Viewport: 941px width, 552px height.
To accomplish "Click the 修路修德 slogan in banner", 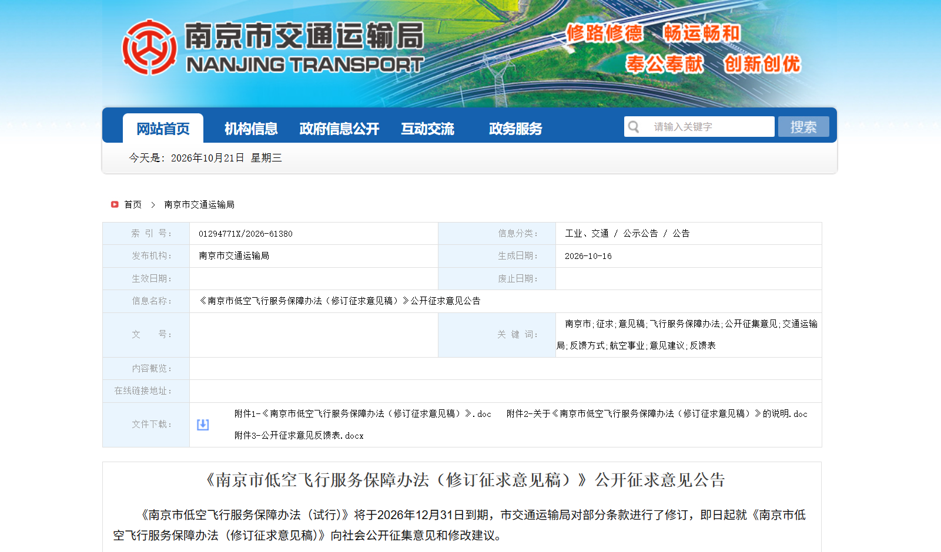I will pyautogui.click(x=604, y=33).
